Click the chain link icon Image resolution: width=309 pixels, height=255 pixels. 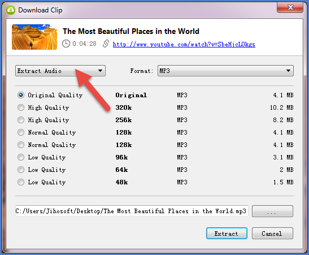pos(106,44)
